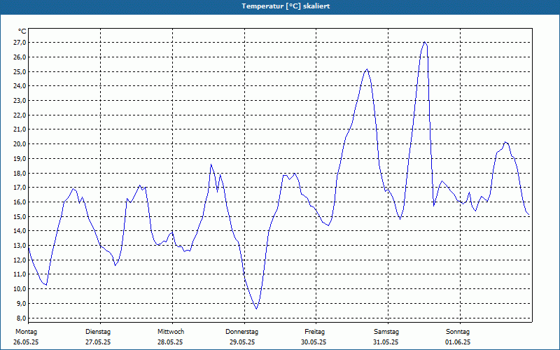Click the 27,0 y-axis label
Screen dimensions: 560x350
coord(20,43)
